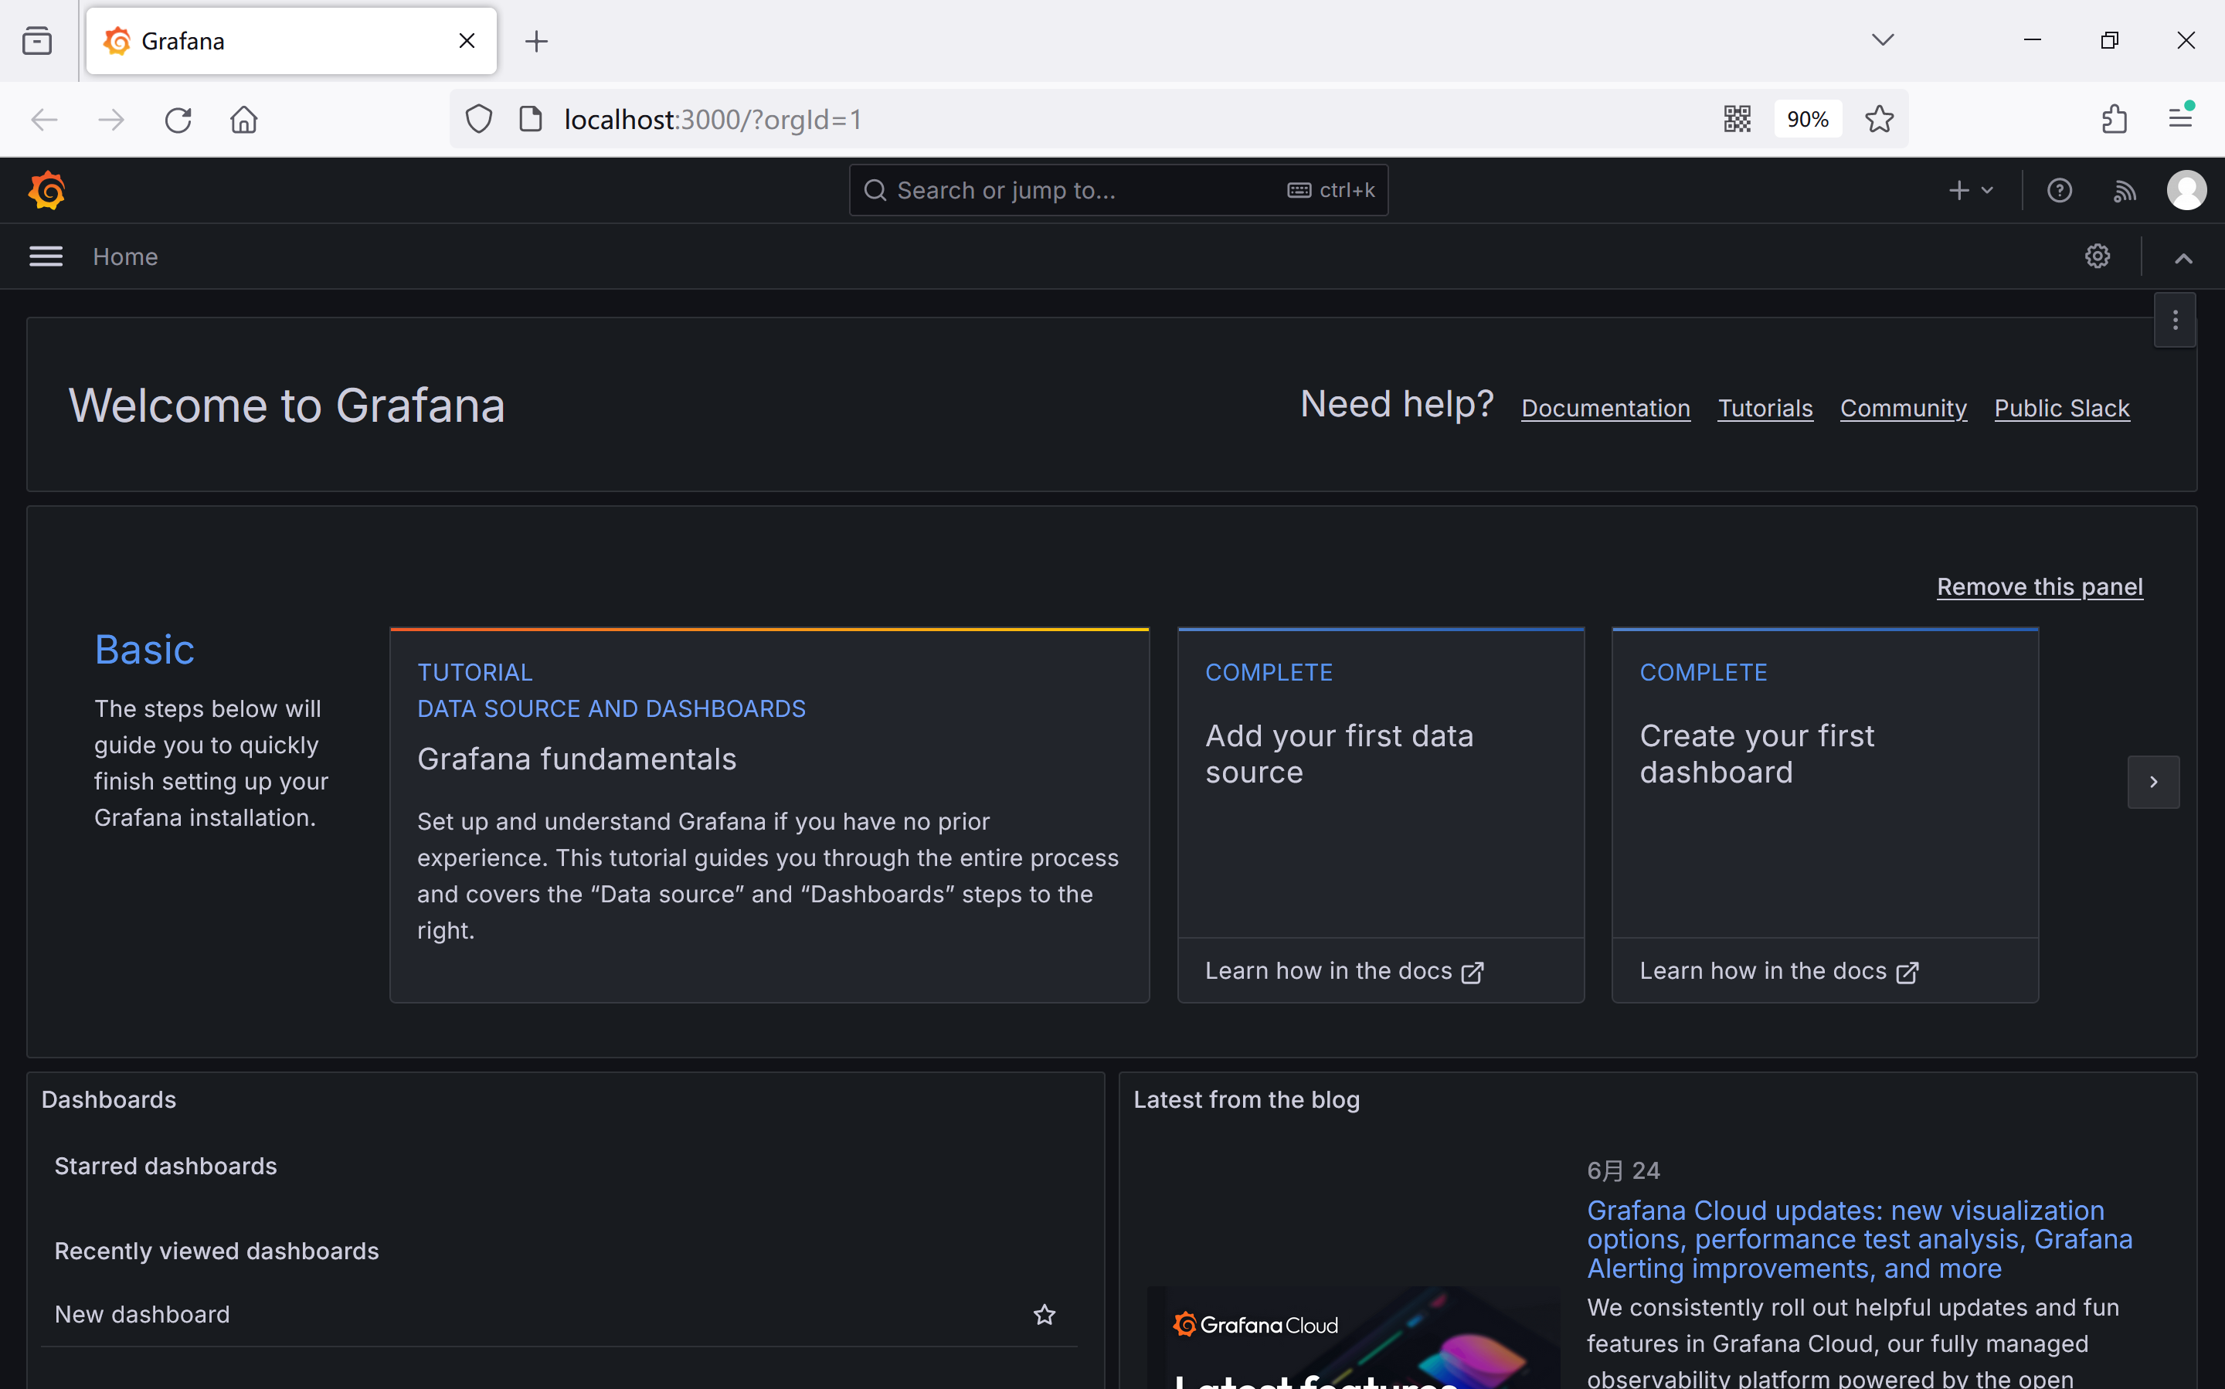Open the Grafana fundamentals tutorial card
This screenshot has width=2225, height=1389.
point(769,815)
